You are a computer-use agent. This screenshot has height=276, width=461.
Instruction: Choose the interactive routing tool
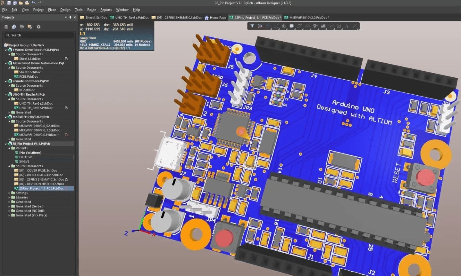point(299,26)
